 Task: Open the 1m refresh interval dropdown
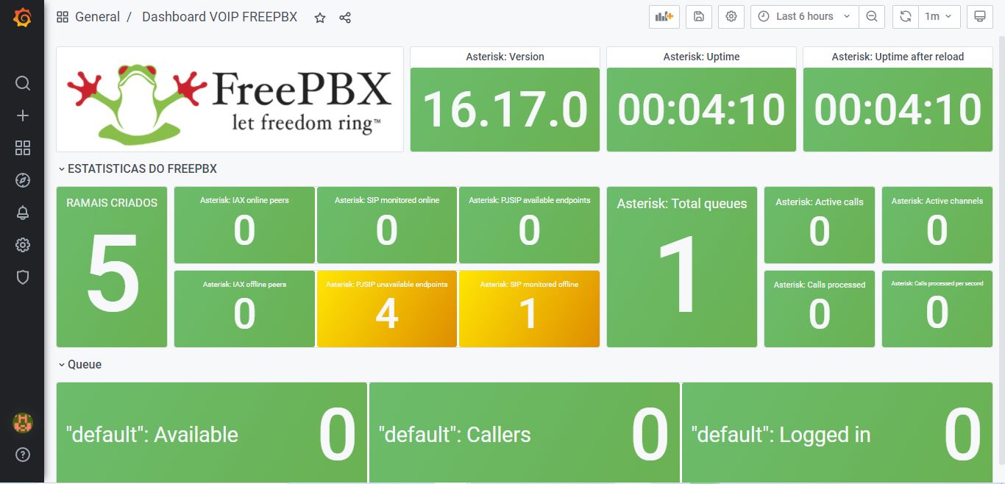(x=940, y=16)
